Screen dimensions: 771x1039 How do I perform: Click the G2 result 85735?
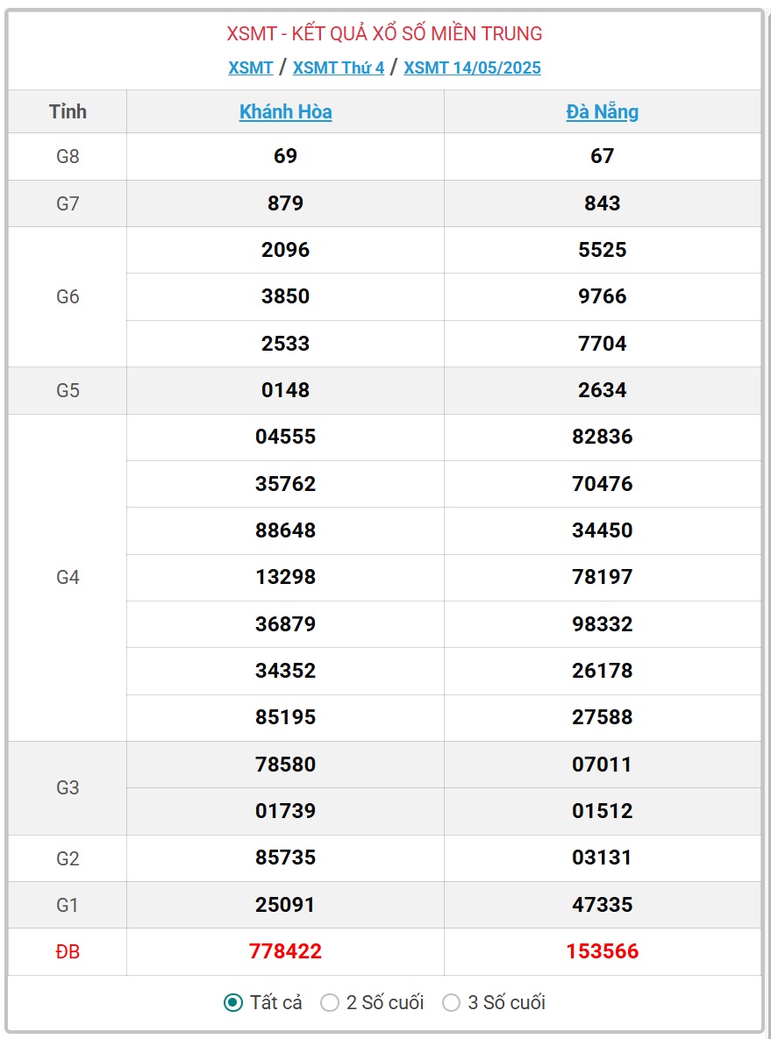click(x=286, y=857)
